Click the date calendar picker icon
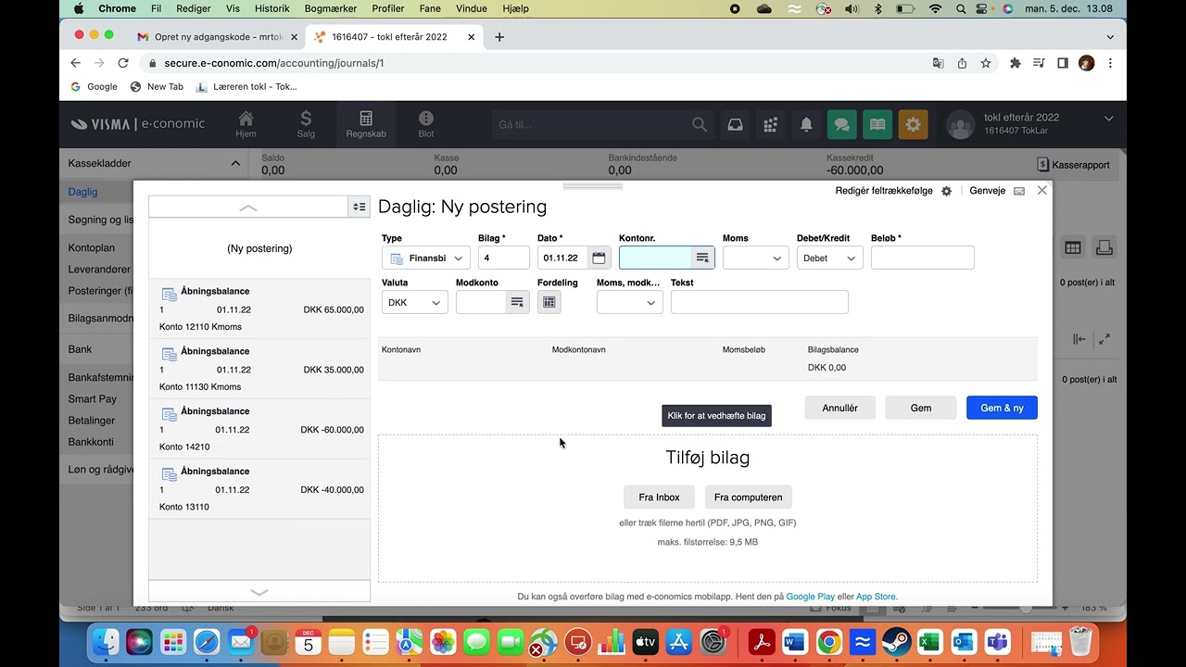This screenshot has height=667, width=1186. [599, 258]
